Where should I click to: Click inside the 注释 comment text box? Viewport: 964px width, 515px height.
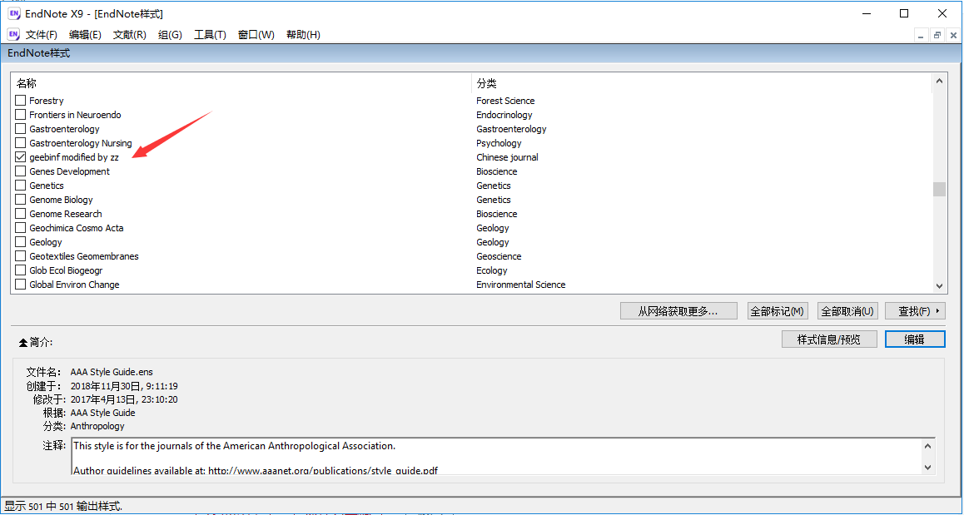(x=497, y=457)
